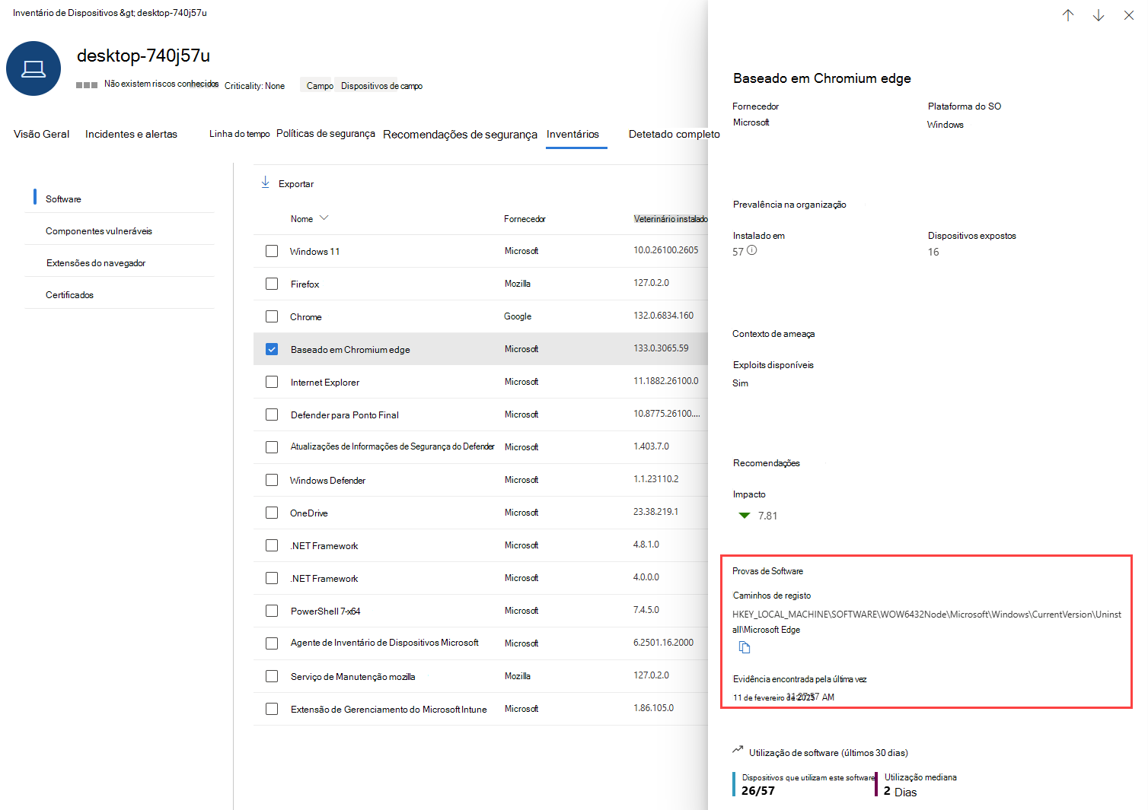Click the Dispositivos expostos value 16
This screenshot has height=810, width=1148.
(933, 252)
